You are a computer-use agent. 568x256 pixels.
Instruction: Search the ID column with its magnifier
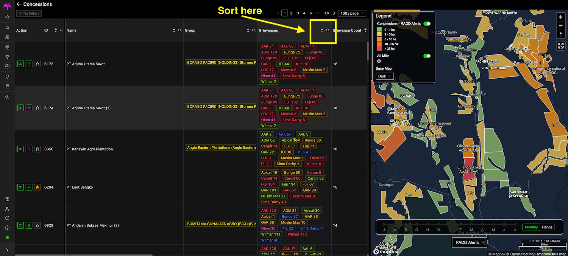61,30
